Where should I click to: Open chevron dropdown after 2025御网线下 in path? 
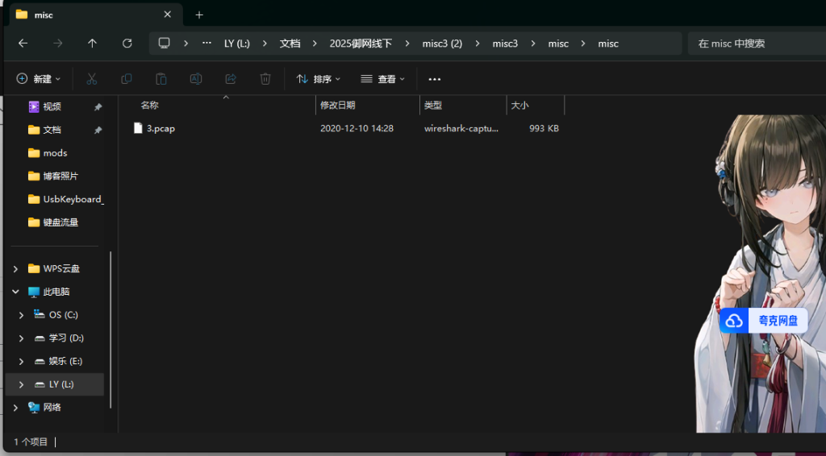click(407, 44)
